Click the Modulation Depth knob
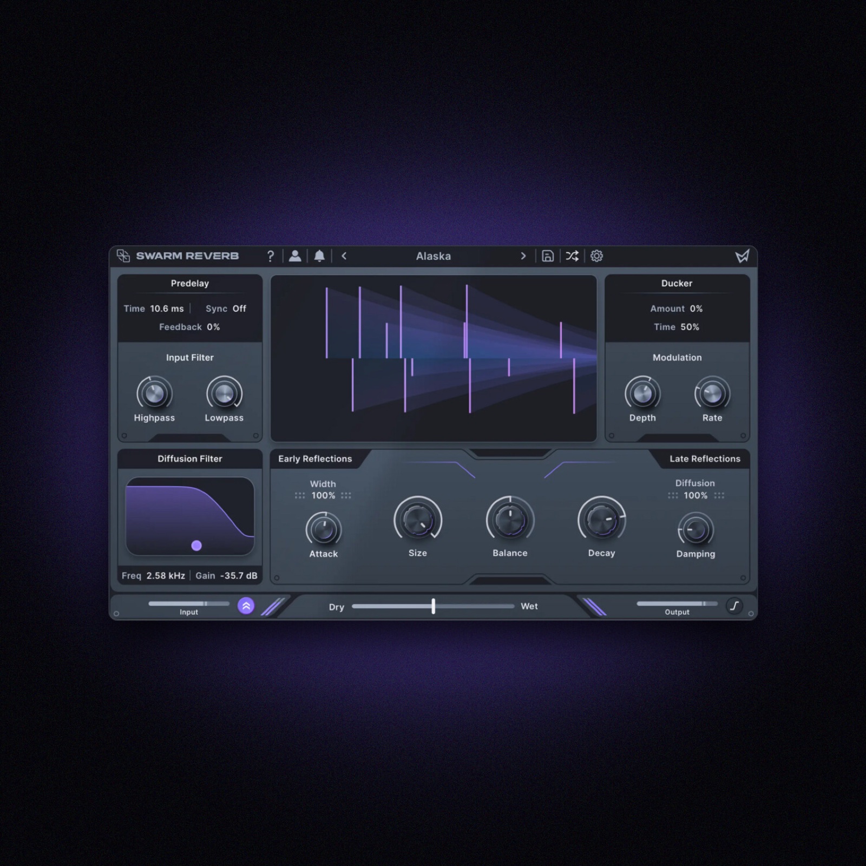The width and height of the screenshot is (866, 866). [x=642, y=394]
